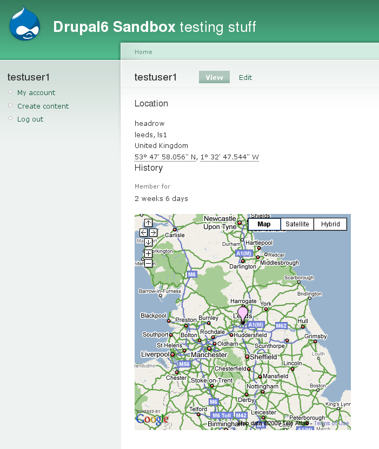Pan the map up with arrow
This screenshot has height=449, width=379.
click(148, 223)
